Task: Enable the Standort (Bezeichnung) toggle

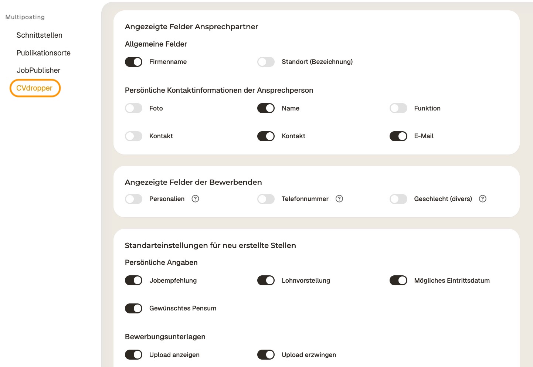Action: [266, 62]
